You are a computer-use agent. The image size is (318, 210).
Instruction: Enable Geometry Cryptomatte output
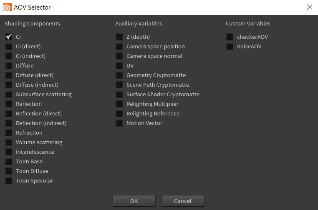(119, 75)
